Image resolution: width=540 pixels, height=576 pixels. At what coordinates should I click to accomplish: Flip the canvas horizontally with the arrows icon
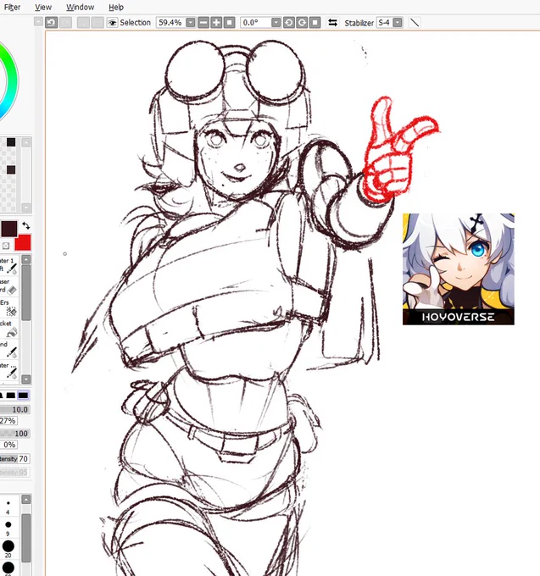(332, 23)
